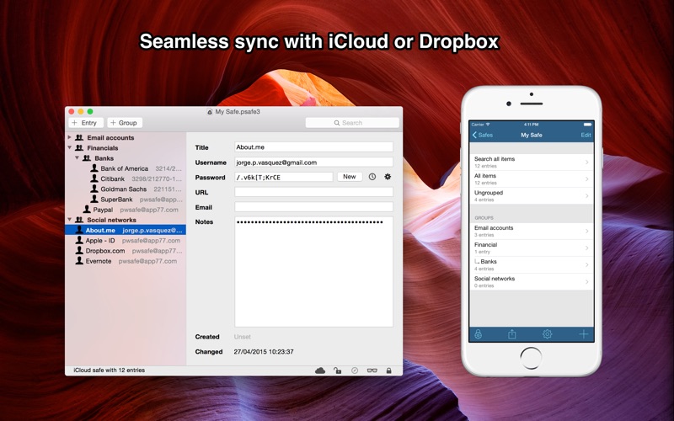Select the Citibank entry

126,179
